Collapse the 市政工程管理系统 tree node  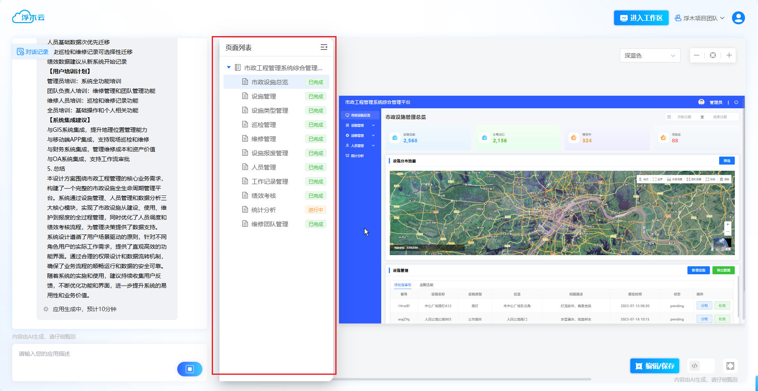pos(229,67)
